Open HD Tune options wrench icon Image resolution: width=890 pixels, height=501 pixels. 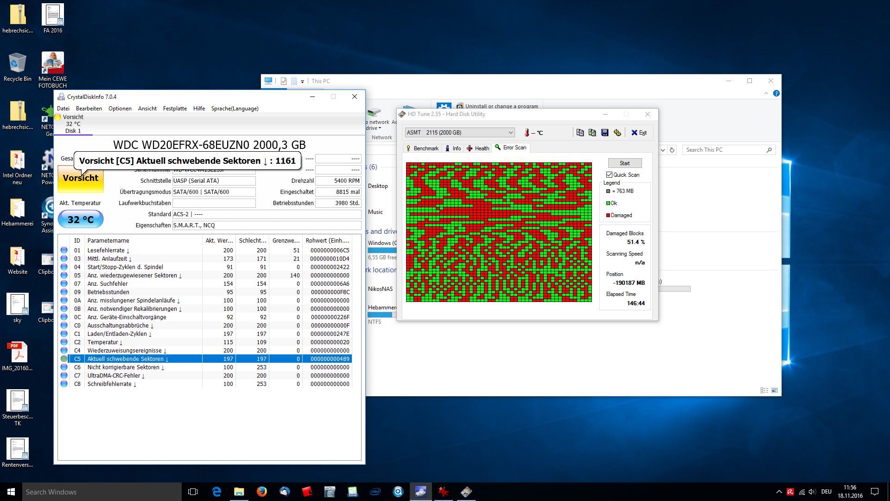pos(617,133)
